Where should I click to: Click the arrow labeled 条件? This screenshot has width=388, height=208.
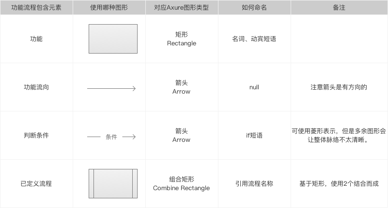click(111, 137)
